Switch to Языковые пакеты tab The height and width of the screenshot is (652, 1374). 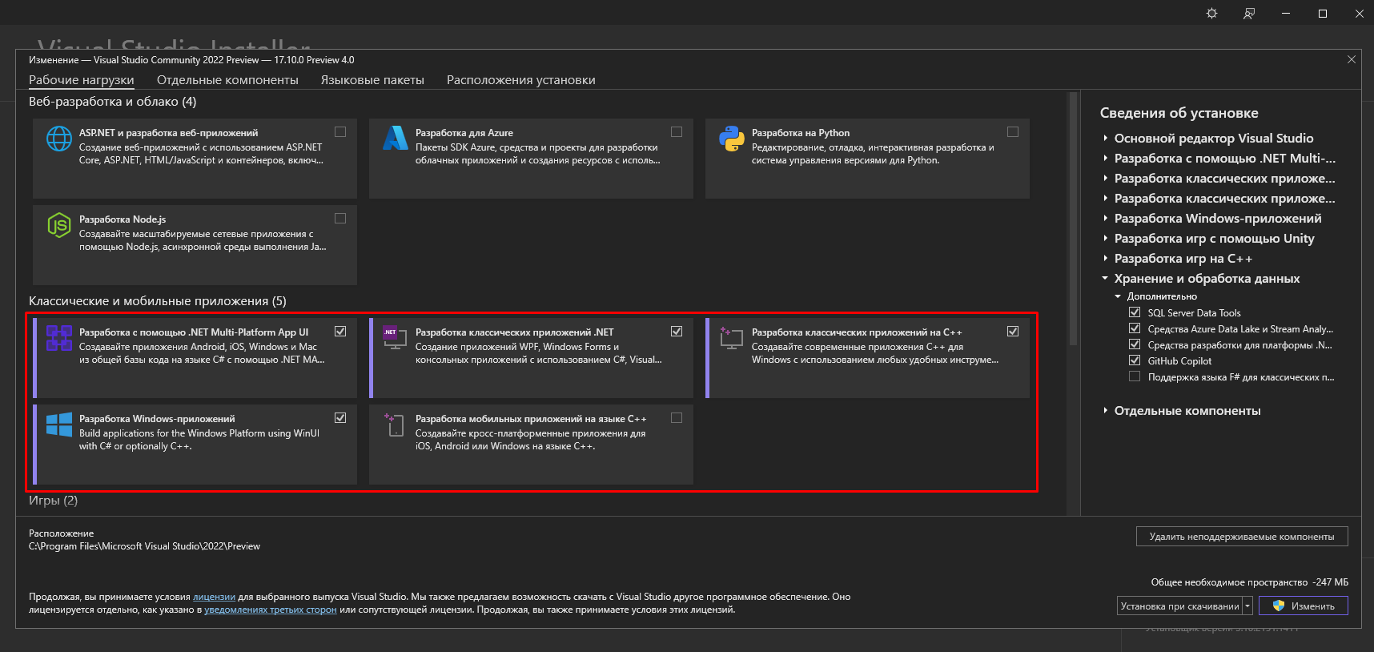(372, 80)
